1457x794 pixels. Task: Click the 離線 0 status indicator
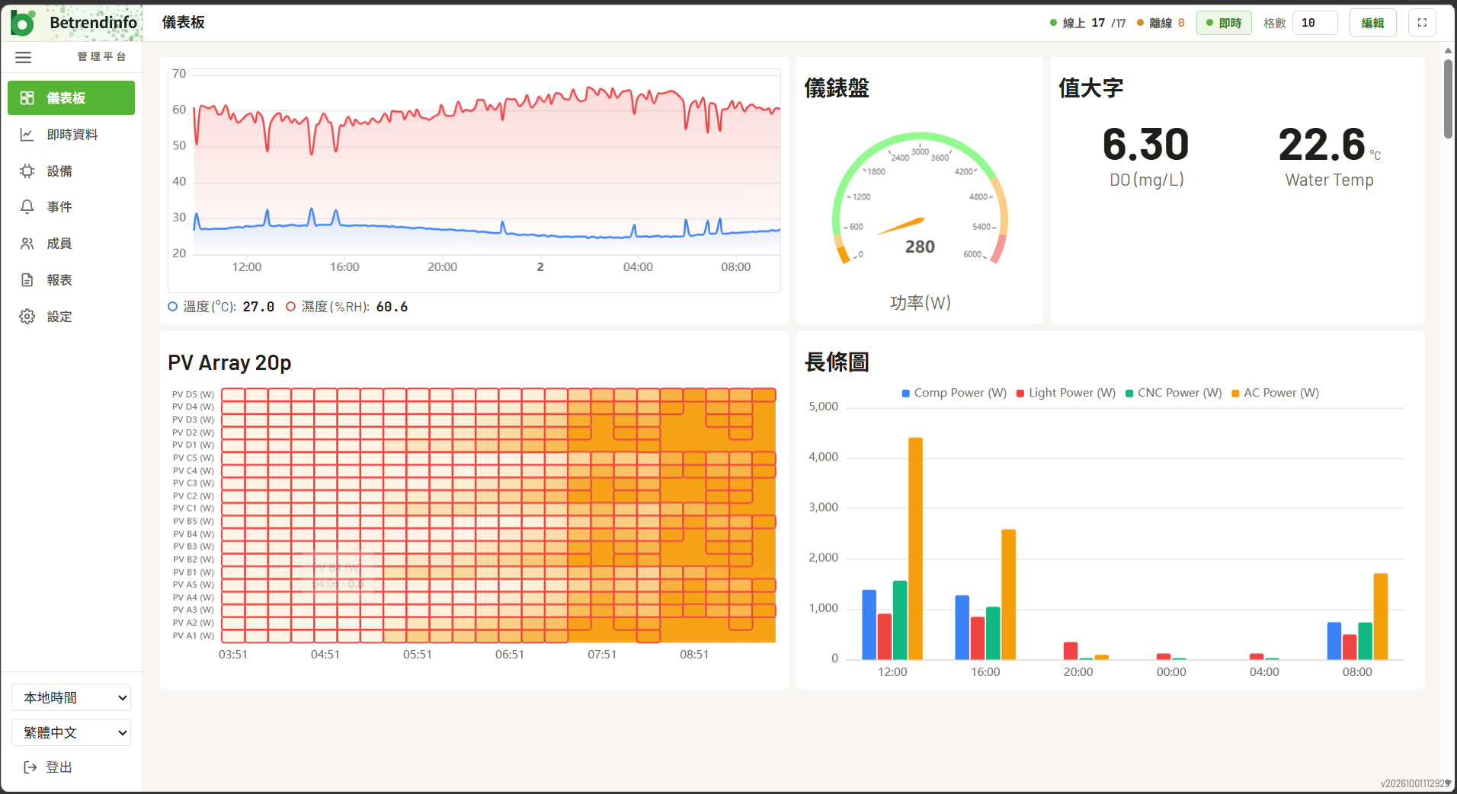click(1161, 23)
